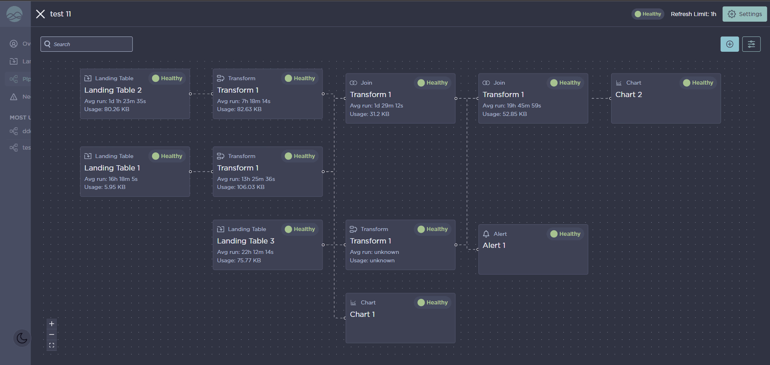
Task: Click the app logo in sidebar
Action: 14,14
